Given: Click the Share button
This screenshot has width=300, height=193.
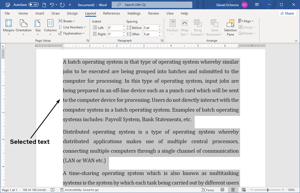Looking at the screenshot, I should 287,13.
